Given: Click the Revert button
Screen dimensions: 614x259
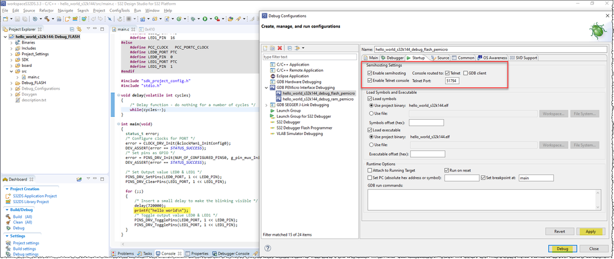Looking at the screenshot, I should coord(559,231).
